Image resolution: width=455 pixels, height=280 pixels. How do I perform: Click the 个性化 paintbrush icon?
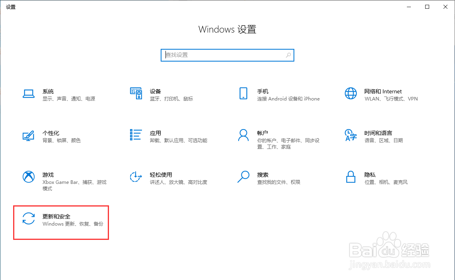(28, 136)
